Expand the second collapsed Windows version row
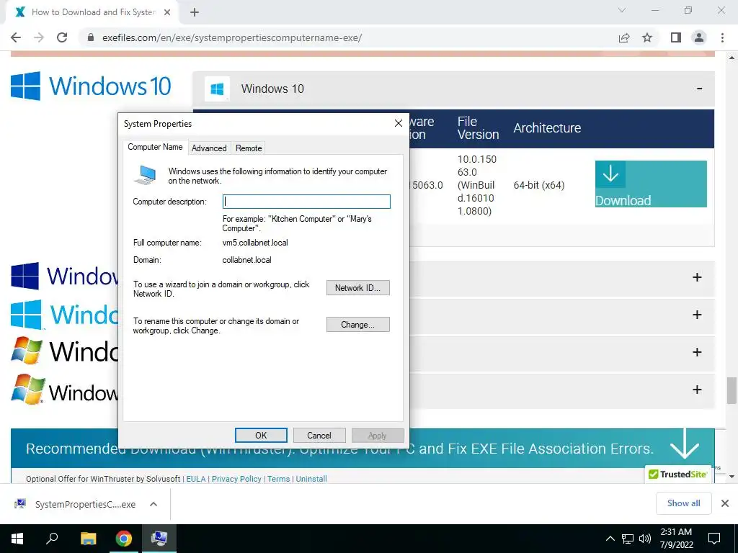This screenshot has width=738, height=553. [697, 315]
